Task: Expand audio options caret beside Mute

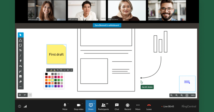Action: [x=68, y=104]
